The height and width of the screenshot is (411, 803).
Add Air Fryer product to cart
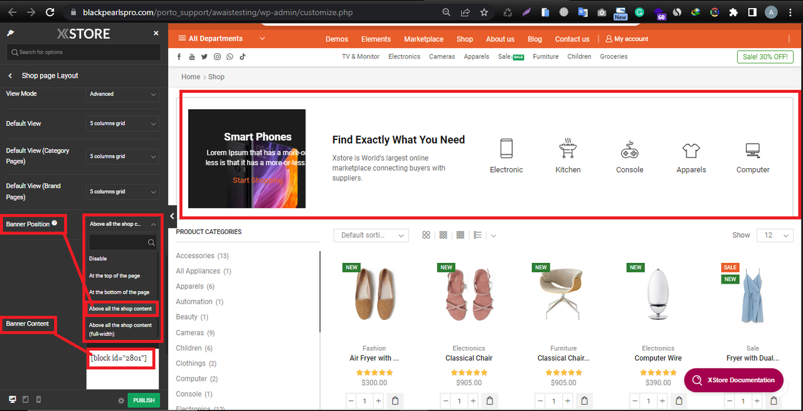click(395, 401)
